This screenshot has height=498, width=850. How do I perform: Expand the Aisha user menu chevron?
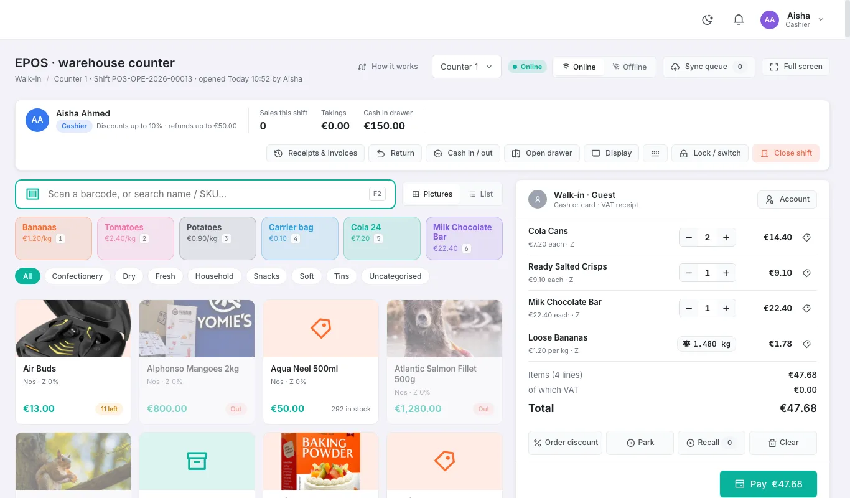pyautogui.click(x=821, y=20)
